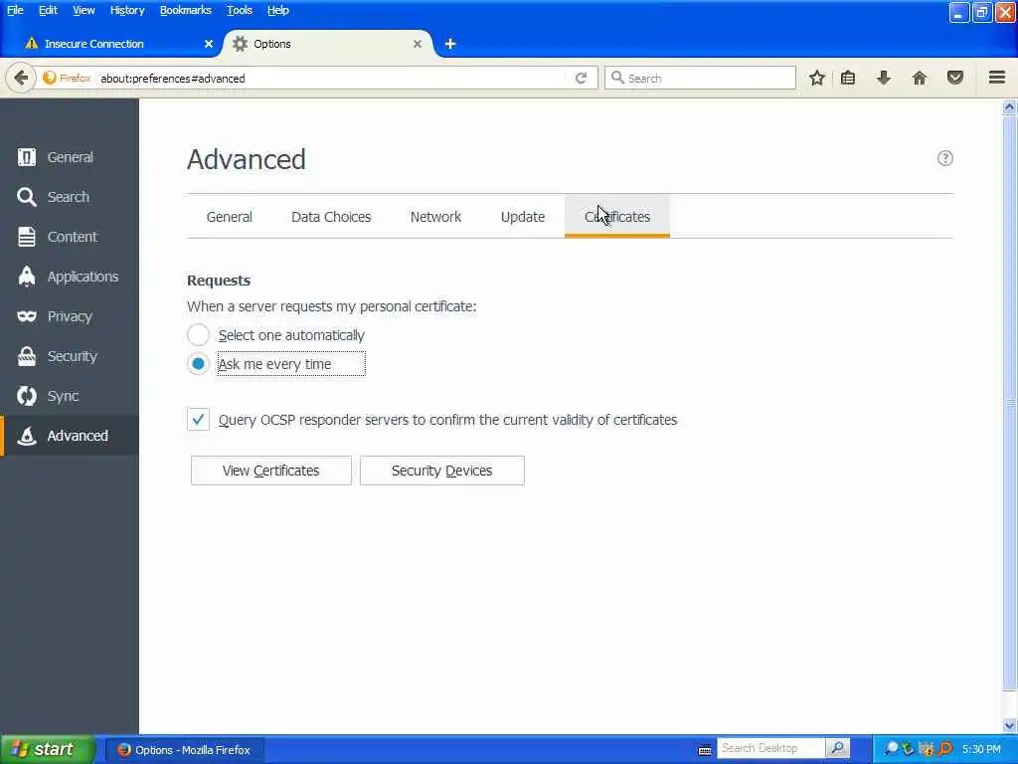Open the Privacy preferences category
The height and width of the screenshot is (764, 1018).
point(70,316)
